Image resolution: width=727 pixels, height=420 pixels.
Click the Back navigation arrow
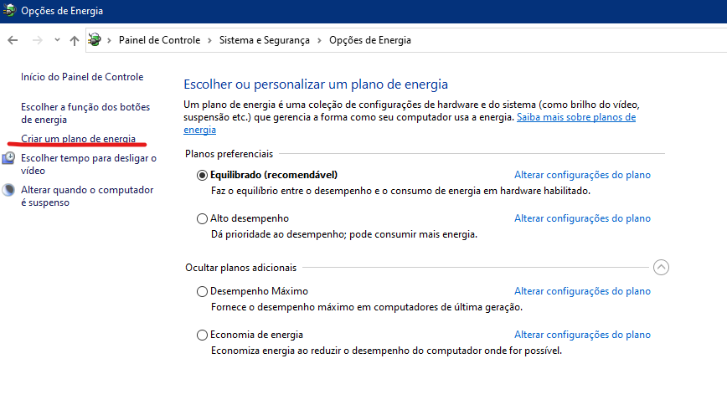click(x=13, y=40)
